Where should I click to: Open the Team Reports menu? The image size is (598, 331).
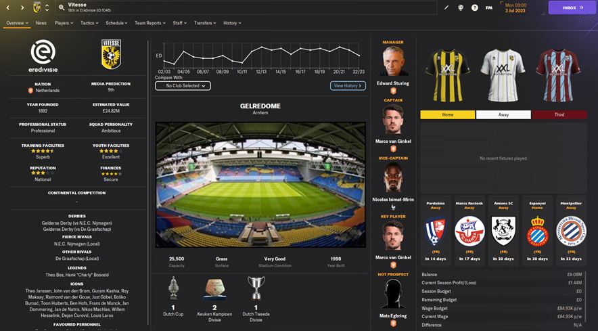coord(150,23)
